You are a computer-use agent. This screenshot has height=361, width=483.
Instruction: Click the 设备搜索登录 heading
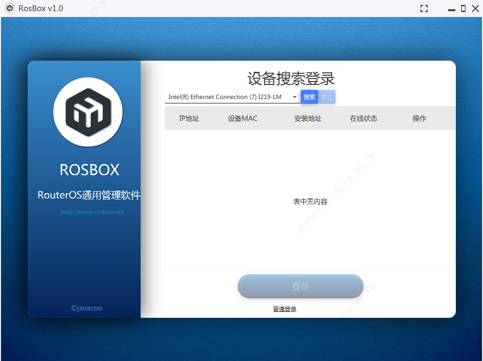click(291, 78)
